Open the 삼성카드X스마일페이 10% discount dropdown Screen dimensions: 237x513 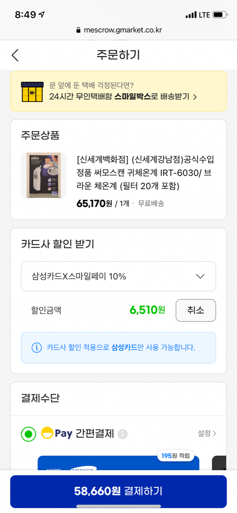click(x=118, y=276)
